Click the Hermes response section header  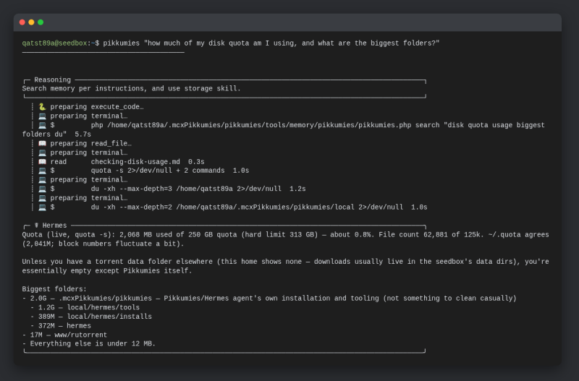tap(54, 226)
